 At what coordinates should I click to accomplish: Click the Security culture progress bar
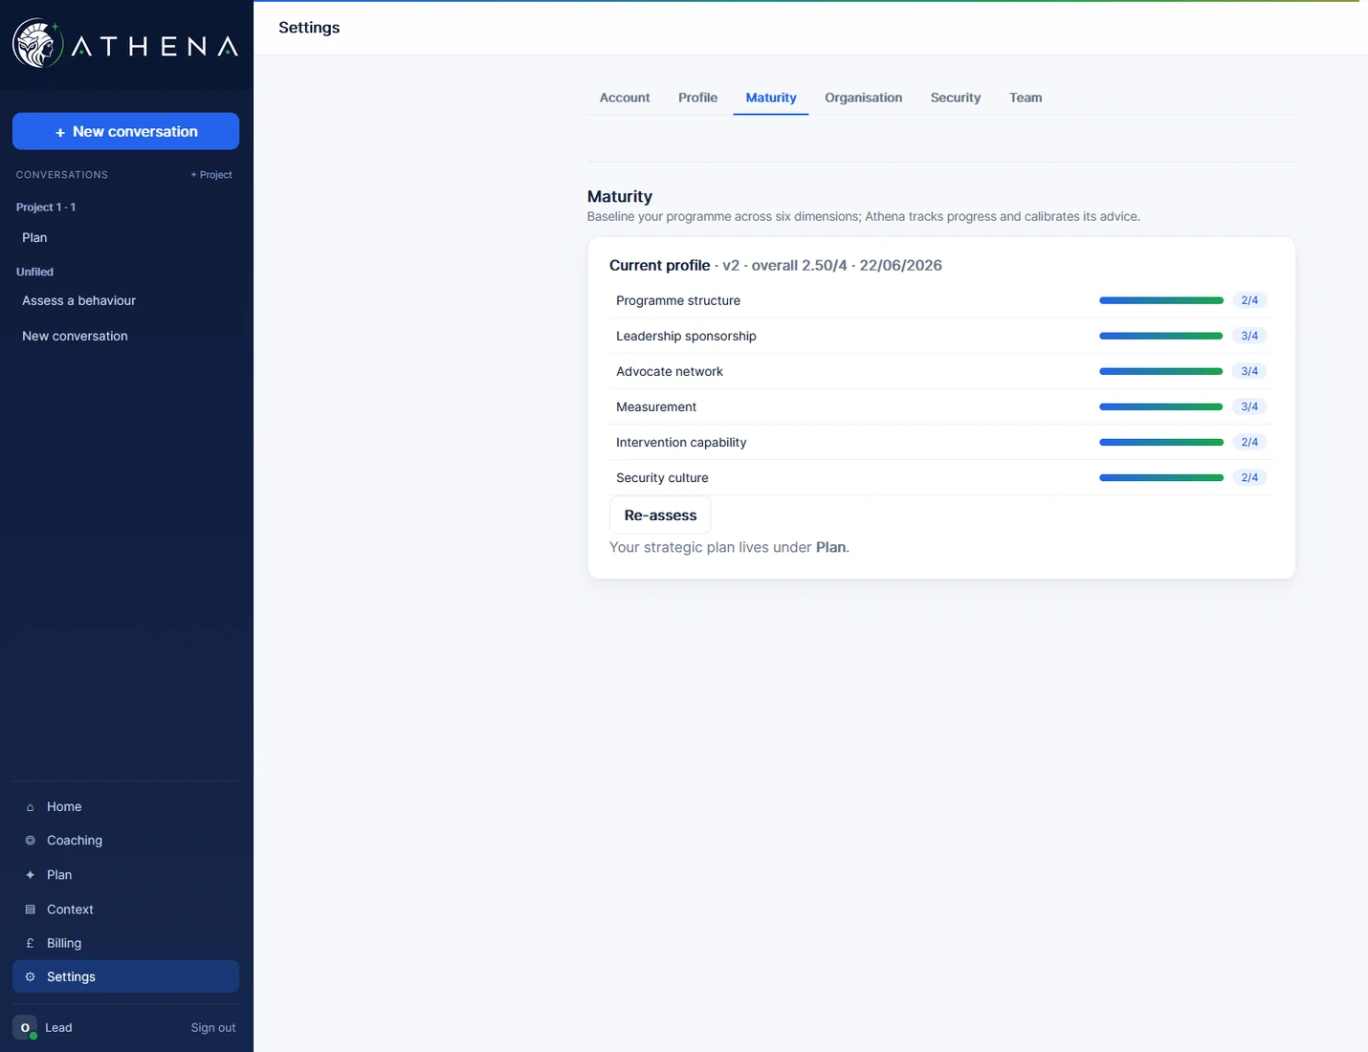point(1161,477)
